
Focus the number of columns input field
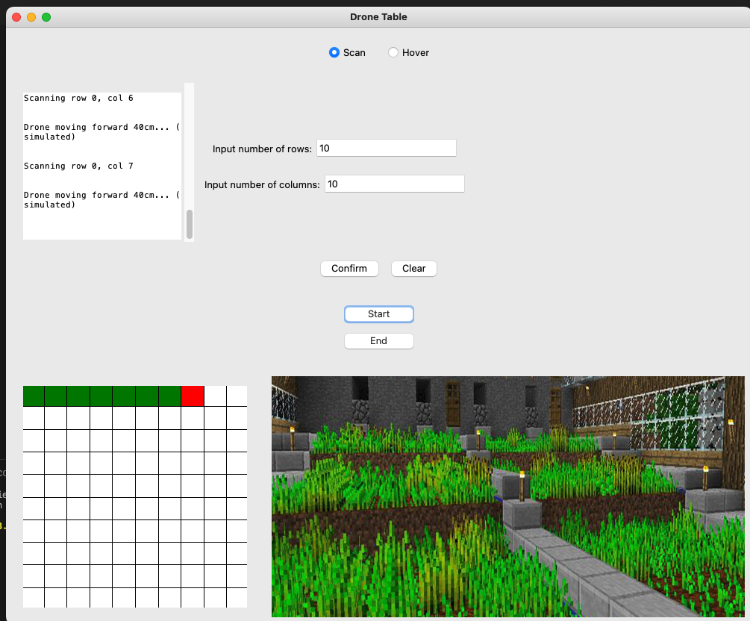(395, 184)
